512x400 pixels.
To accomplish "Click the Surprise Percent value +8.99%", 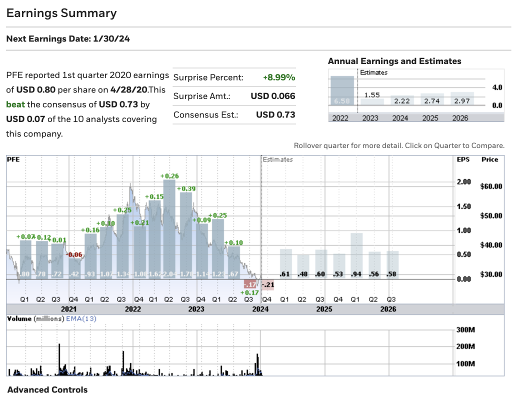I will point(278,77).
